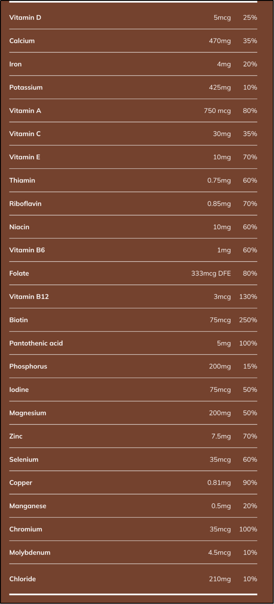
Task: Click the Iron nutrient label
Action: pyautogui.click(x=16, y=64)
